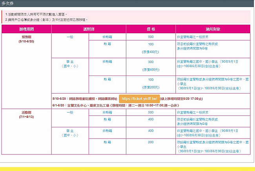Click 學生 passport type in 預售期 section
Screen dimensions: 255x171
point(69,63)
